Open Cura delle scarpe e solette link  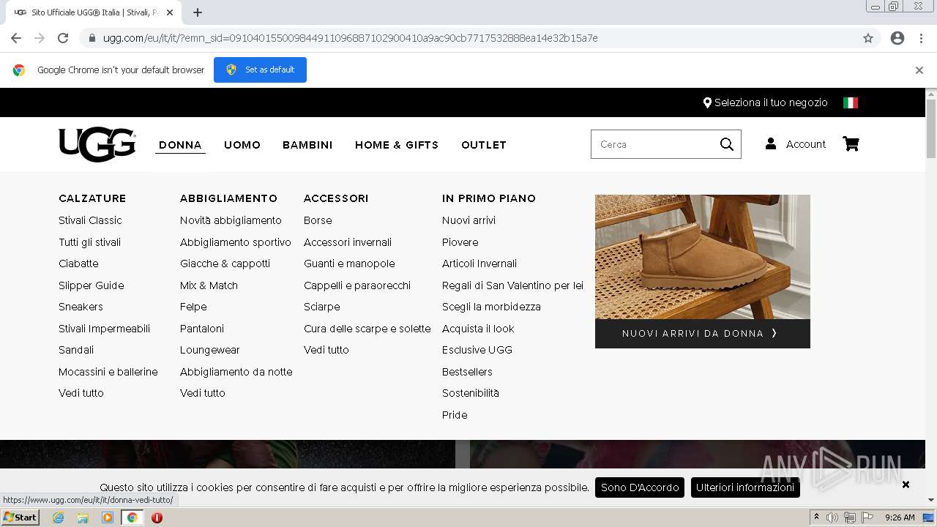[x=367, y=329]
